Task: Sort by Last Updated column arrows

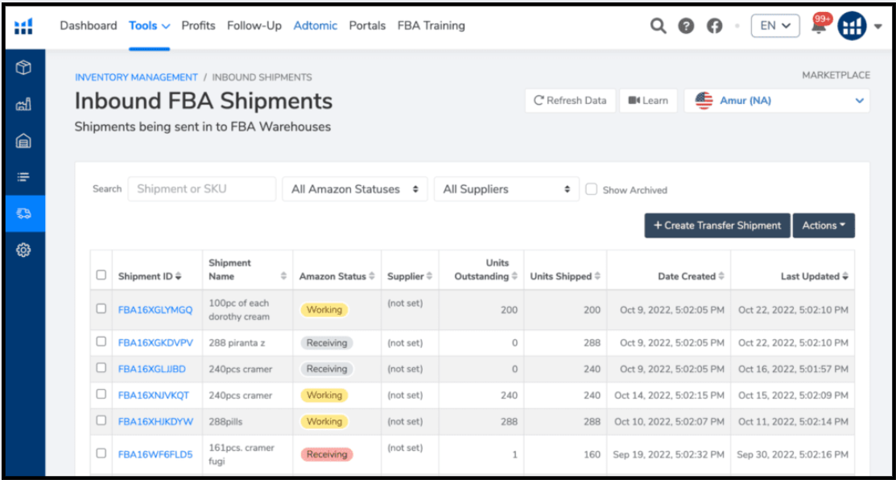Action: [845, 276]
